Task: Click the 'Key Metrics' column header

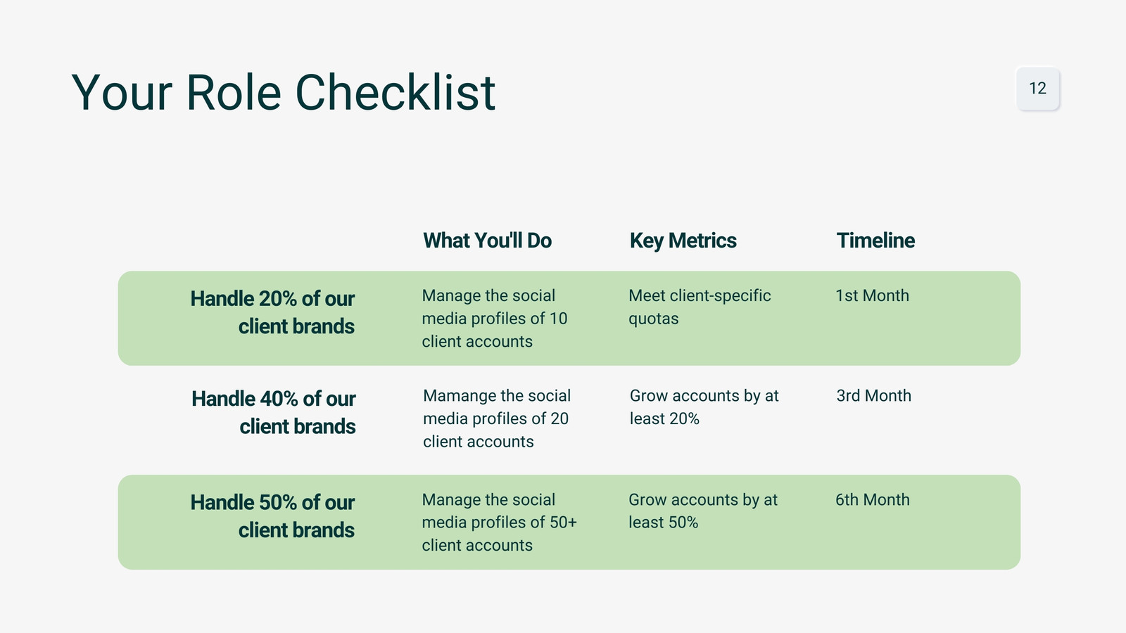Action: [683, 241]
